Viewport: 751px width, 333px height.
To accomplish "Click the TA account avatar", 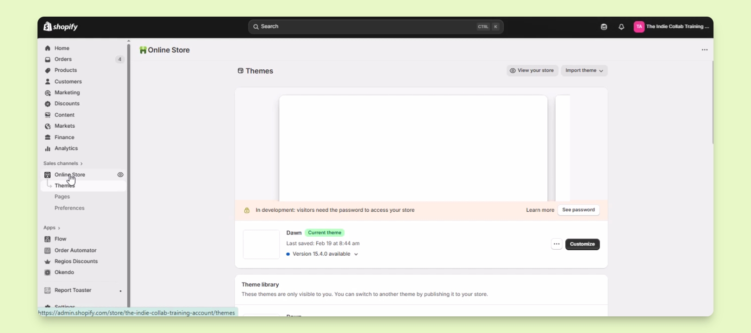I will [x=639, y=27].
